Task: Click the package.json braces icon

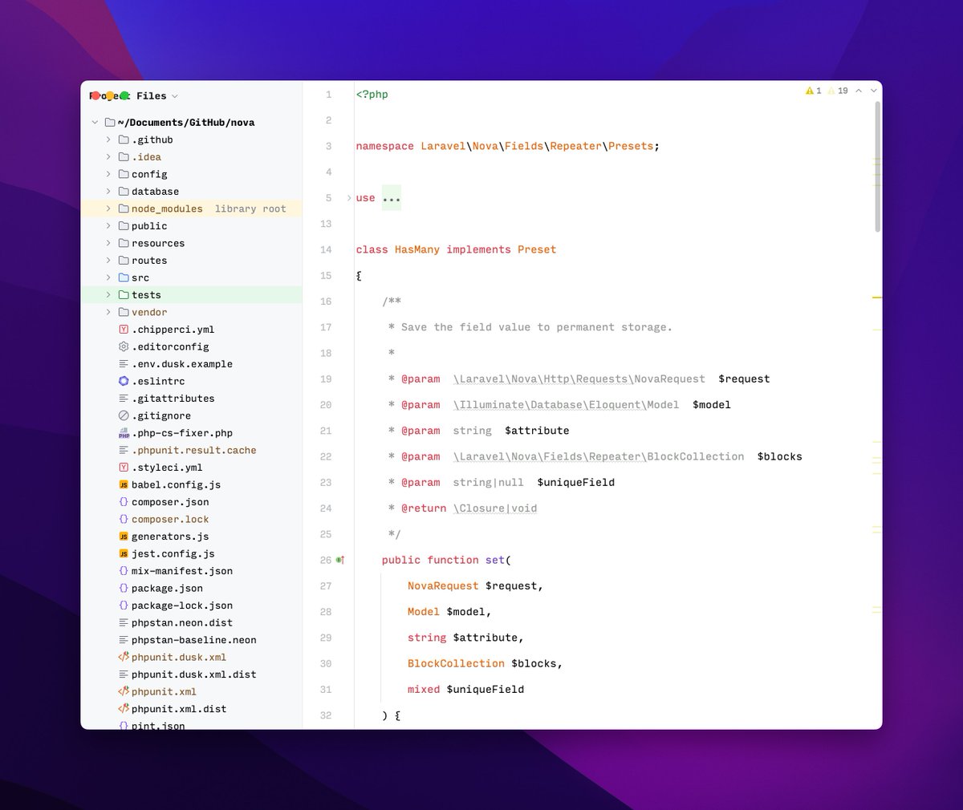Action: pyautogui.click(x=124, y=589)
